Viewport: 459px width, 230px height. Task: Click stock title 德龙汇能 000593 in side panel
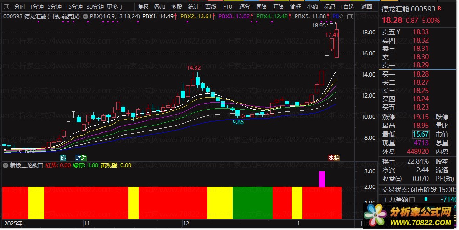(409, 9)
